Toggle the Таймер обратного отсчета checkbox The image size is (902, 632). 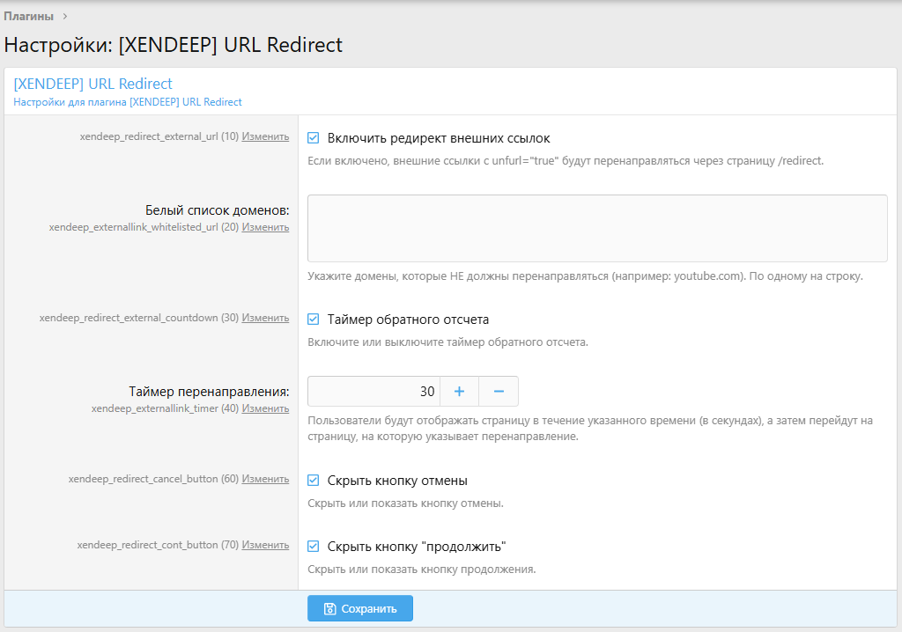(x=313, y=320)
